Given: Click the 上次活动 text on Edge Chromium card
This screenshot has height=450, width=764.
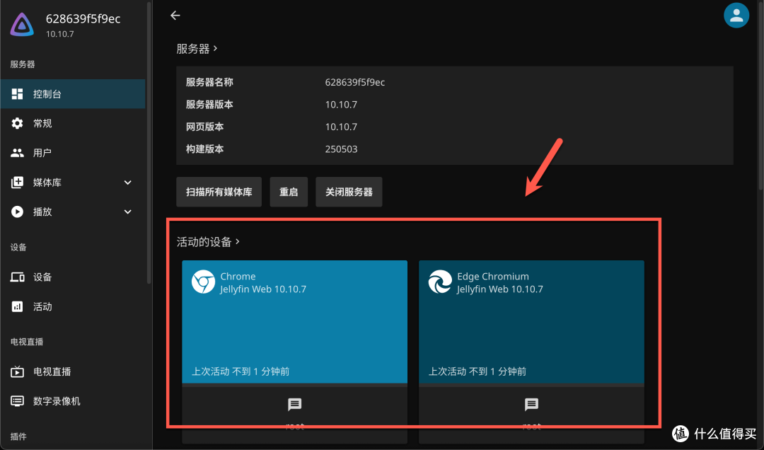Looking at the screenshot, I should tap(477, 371).
